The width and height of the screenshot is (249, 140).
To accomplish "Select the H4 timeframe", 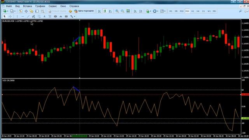I will tap(198, 11).
